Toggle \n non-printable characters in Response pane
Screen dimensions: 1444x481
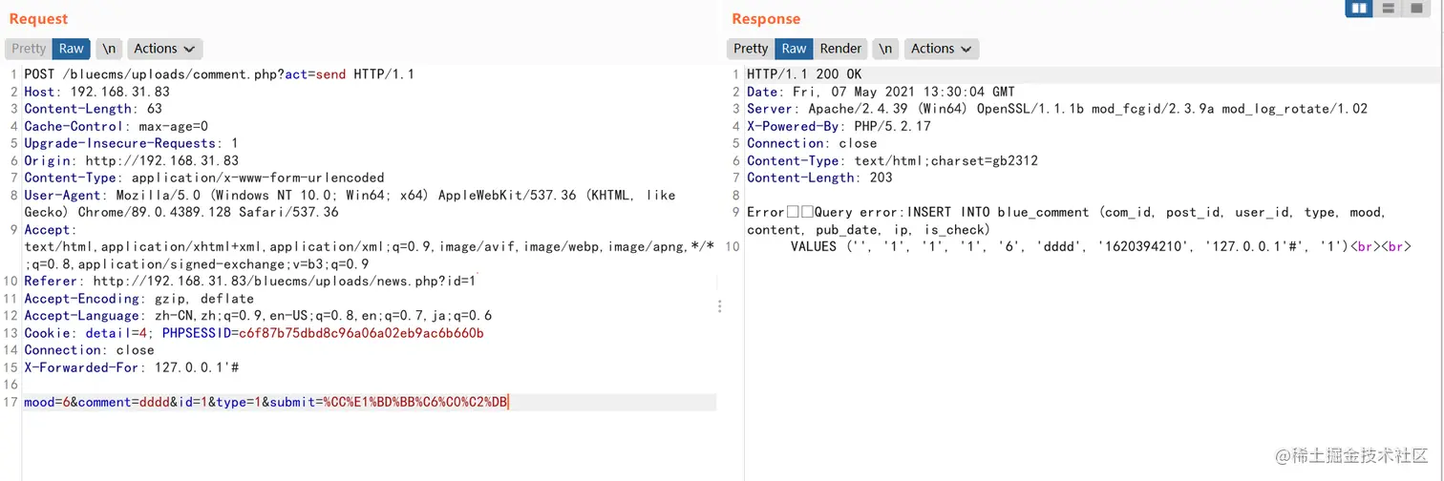point(886,49)
